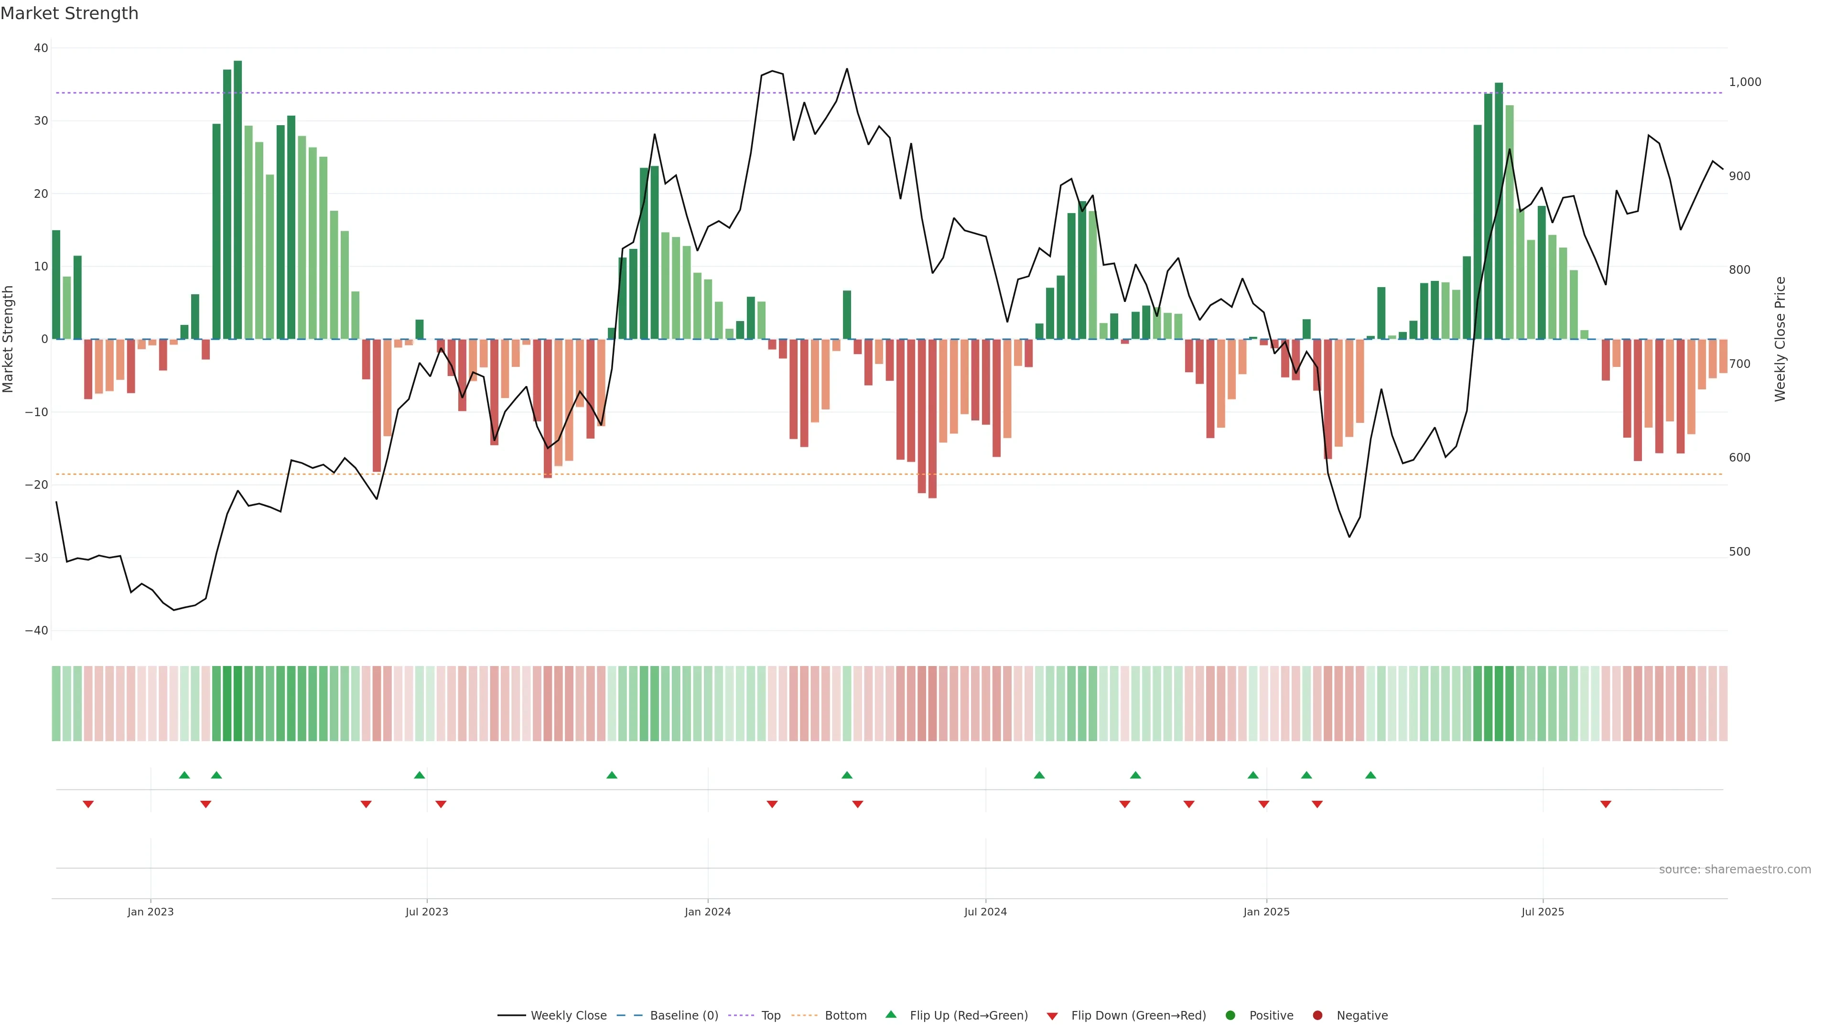Click the last red flip-down marker after Jul 2025
This screenshot has height=1032, width=1835.
[x=1606, y=804]
